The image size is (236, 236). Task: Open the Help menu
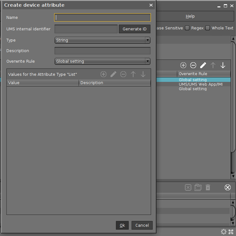(x=190, y=16)
